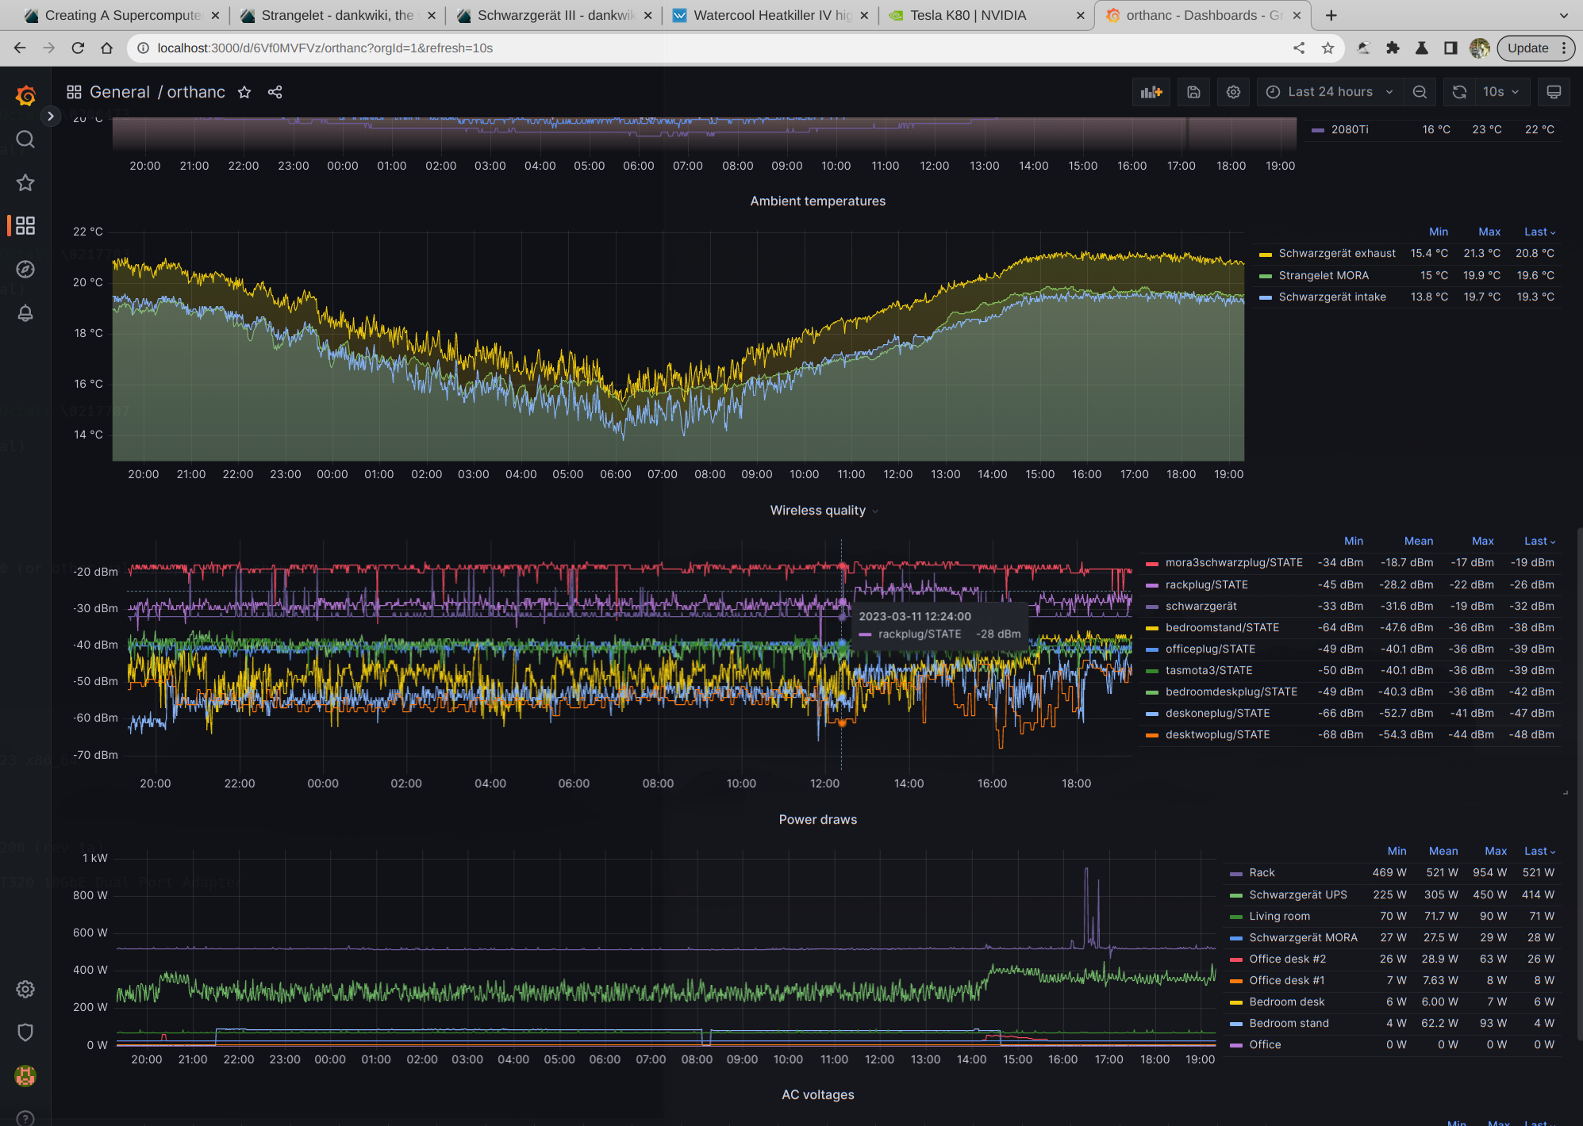
Task: Open the Alerting bell in sidebar
Action: pyautogui.click(x=25, y=313)
